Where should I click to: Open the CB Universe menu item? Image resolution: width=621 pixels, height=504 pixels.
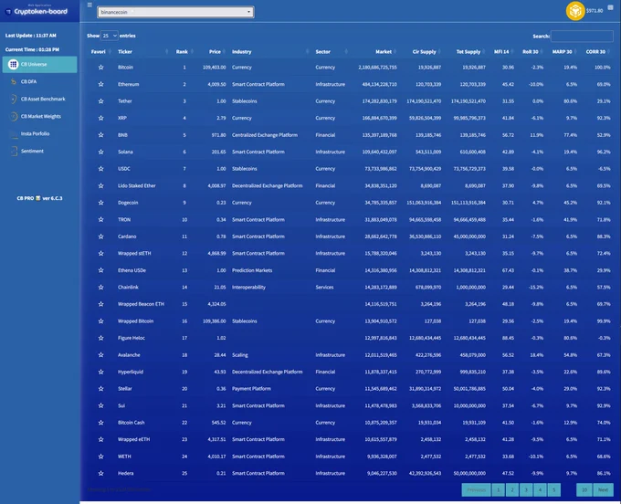pos(39,65)
